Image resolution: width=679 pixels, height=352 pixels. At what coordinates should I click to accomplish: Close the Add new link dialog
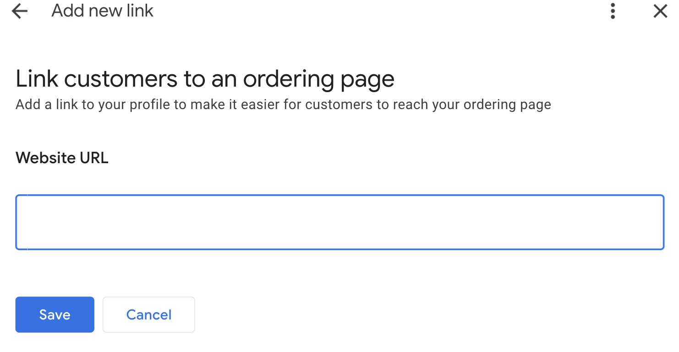pos(660,11)
